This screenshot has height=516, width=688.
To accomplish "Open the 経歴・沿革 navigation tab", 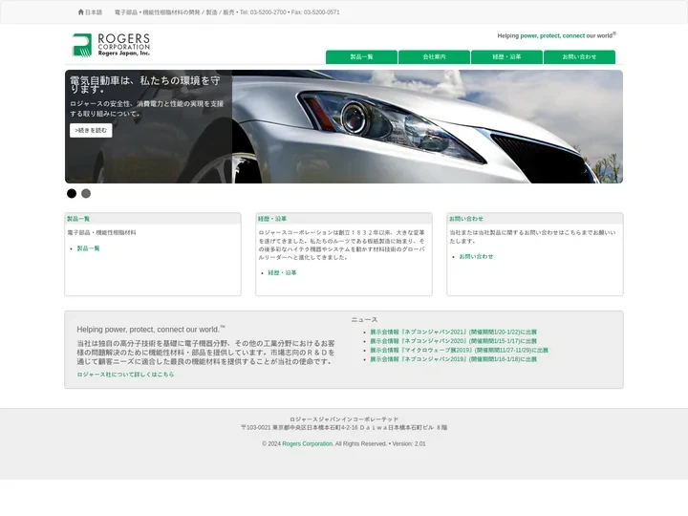I will click(x=506, y=57).
